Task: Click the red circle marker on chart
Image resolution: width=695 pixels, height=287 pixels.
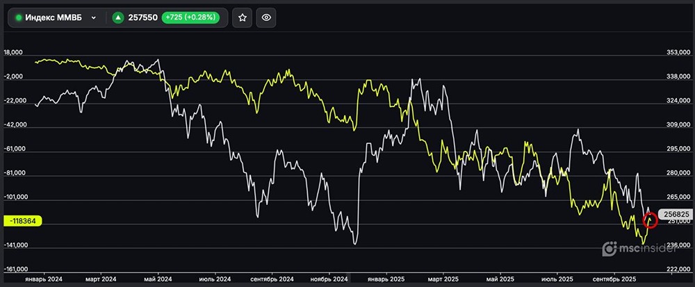Action: point(651,221)
